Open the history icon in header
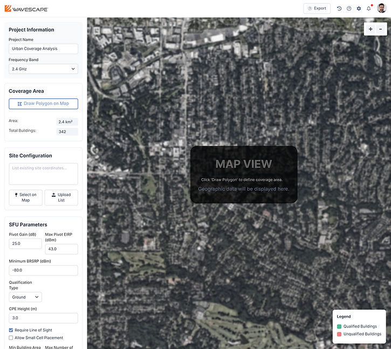The height and width of the screenshot is (349, 391). point(339,9)
